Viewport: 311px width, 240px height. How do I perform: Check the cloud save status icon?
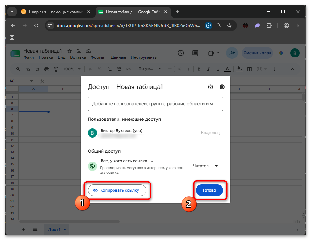click(89, 51)
